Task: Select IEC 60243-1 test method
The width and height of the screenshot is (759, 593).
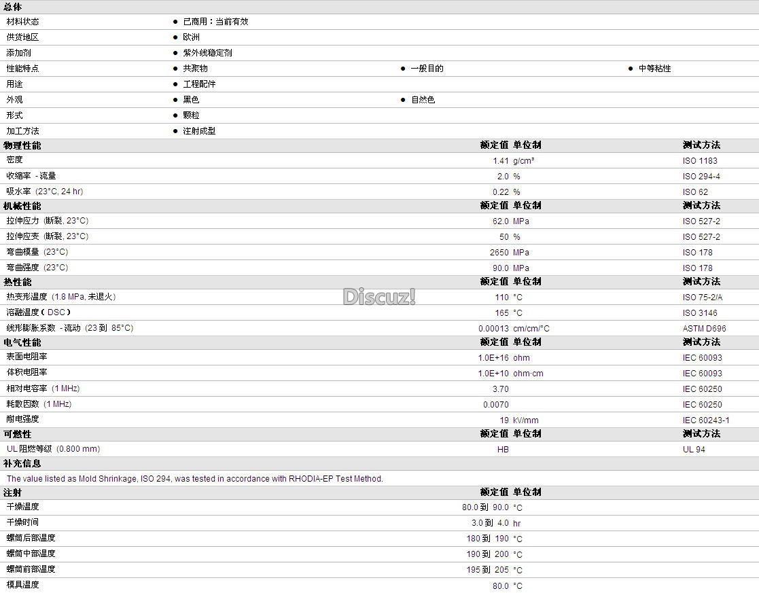Action: pyautogui.click(x=706, y=420)
